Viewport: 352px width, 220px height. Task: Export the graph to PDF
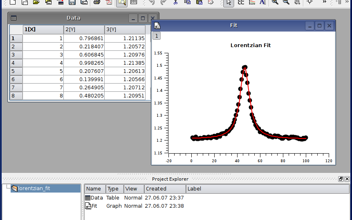tap(109, 2)
